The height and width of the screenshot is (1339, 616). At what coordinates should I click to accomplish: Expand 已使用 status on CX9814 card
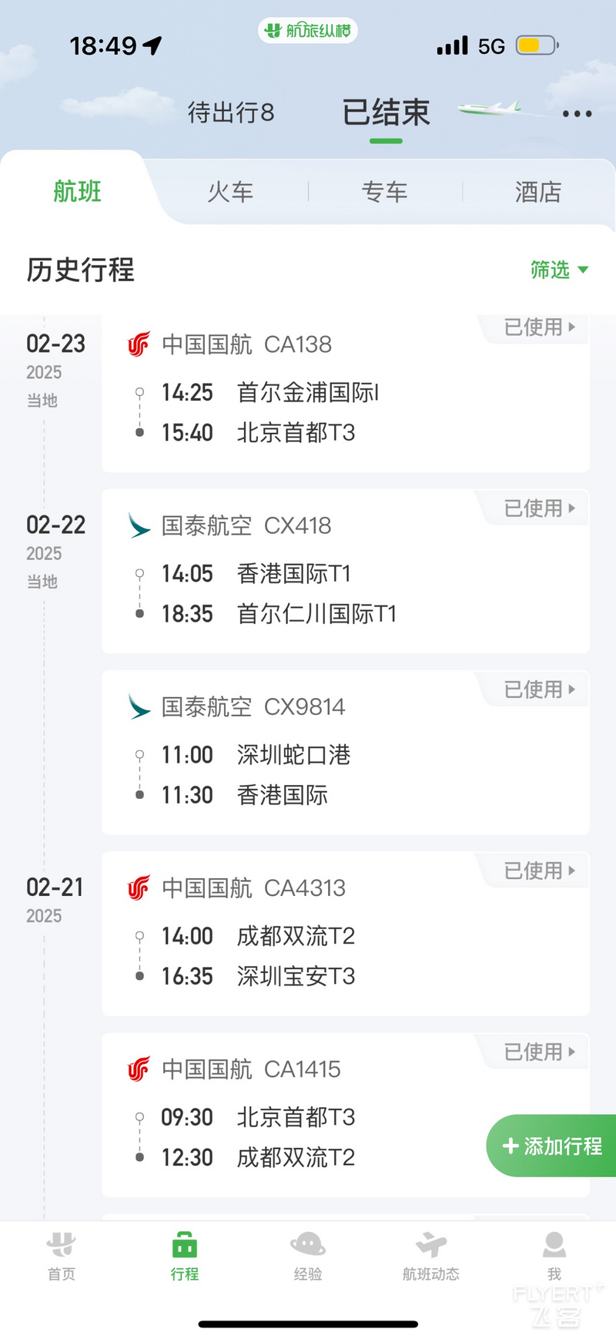pos(540,690)
